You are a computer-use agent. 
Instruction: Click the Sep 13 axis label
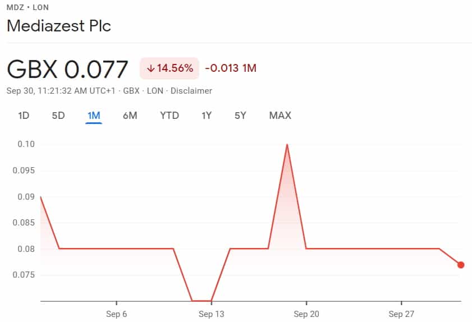point(212,314)
